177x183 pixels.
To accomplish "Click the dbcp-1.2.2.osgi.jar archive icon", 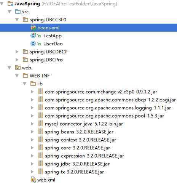I will click(x=40, y=100).
